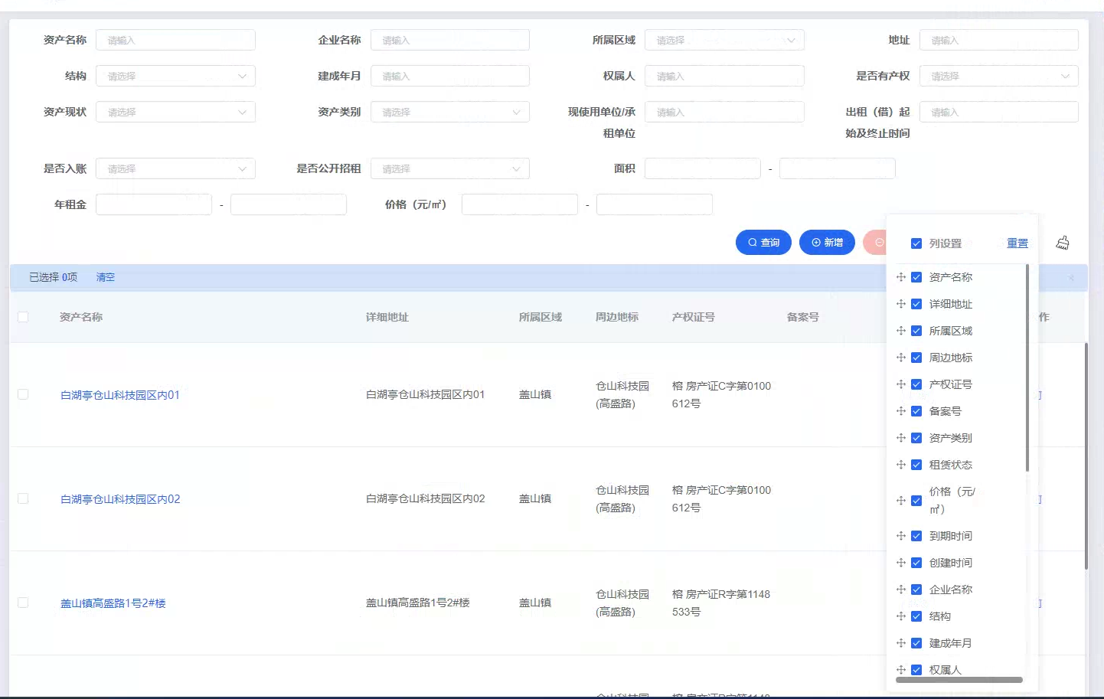
Task: Grab the drag handle for 备案号 column
Action: coord(901,411)
